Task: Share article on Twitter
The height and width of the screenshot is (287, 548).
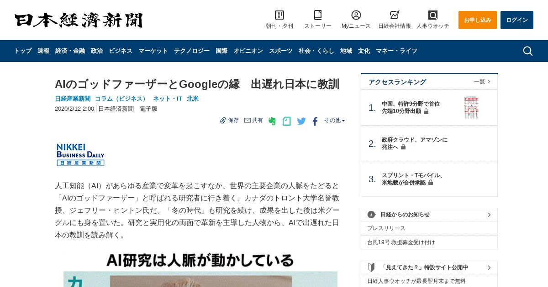Action: point(301,121)
